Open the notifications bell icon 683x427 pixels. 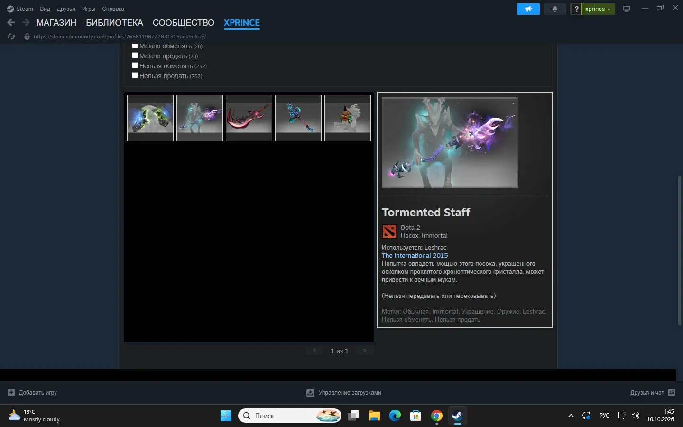(x=554, y=9)
